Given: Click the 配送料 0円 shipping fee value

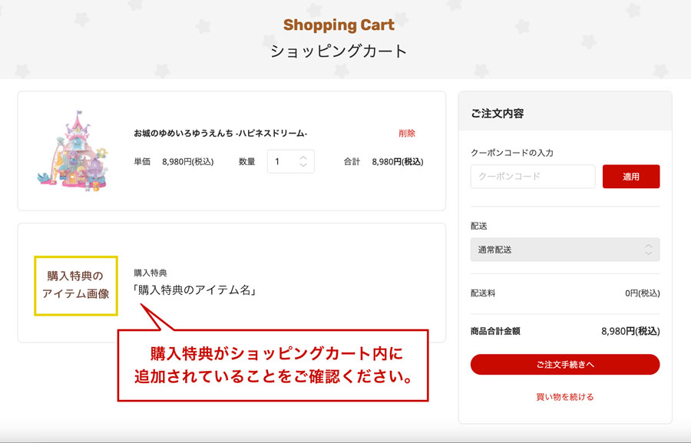Looking at the screenshot, I should click(642, 293).
